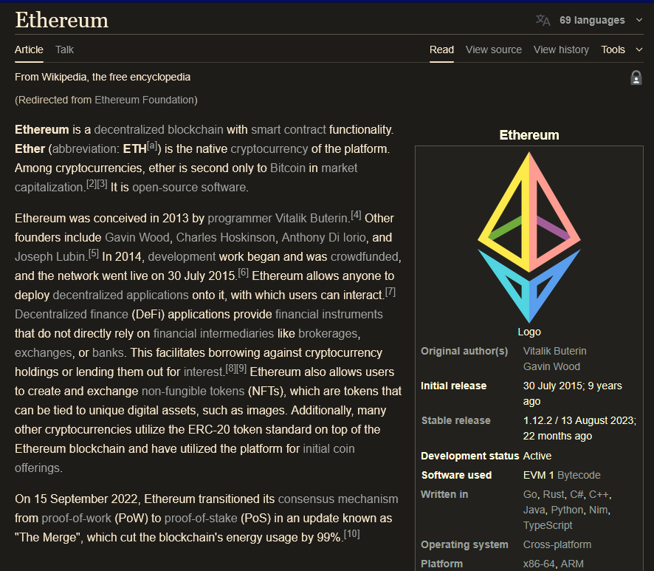The image size is (654, 571).
Task: Click the page protection padlock icon
Action: 636,78
